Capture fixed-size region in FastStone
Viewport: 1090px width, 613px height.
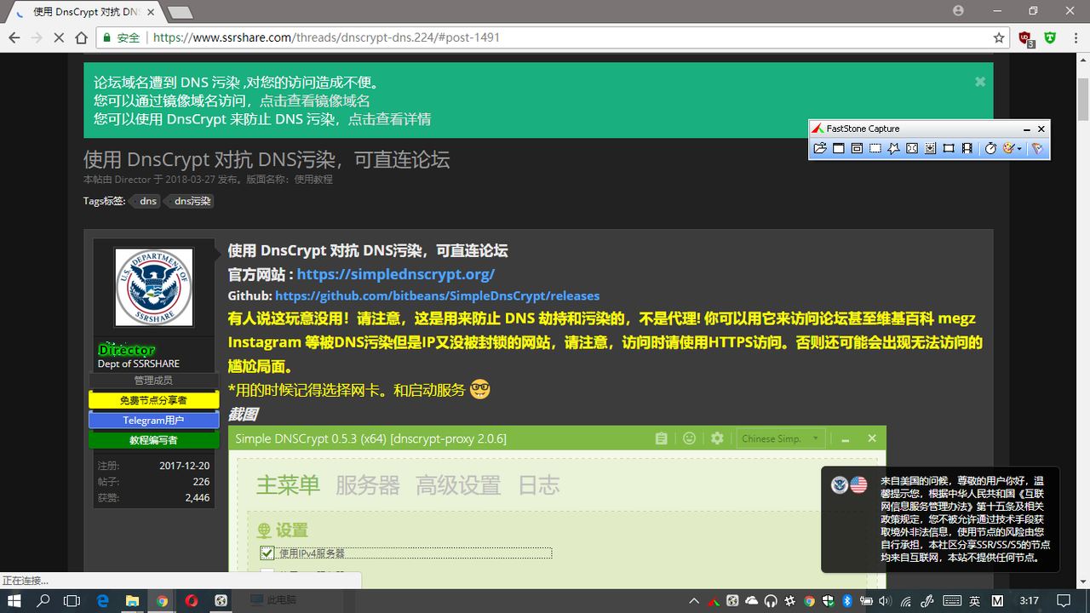949,148
